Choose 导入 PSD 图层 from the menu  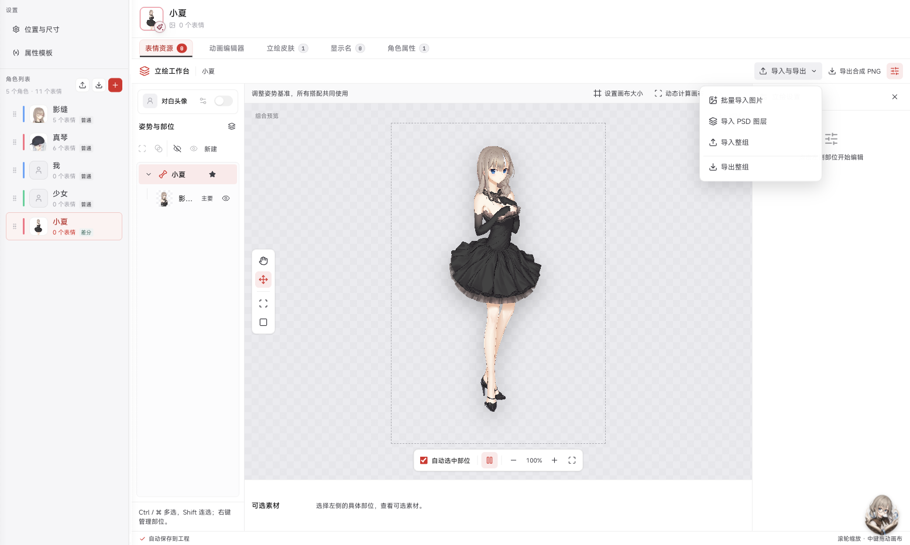point(760,121)
